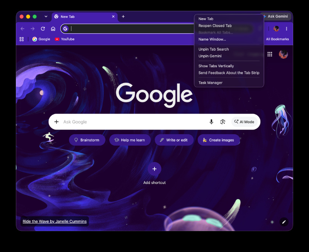Click the forward navigation arrow
This screenshot has height=252, width=309.
32,29
